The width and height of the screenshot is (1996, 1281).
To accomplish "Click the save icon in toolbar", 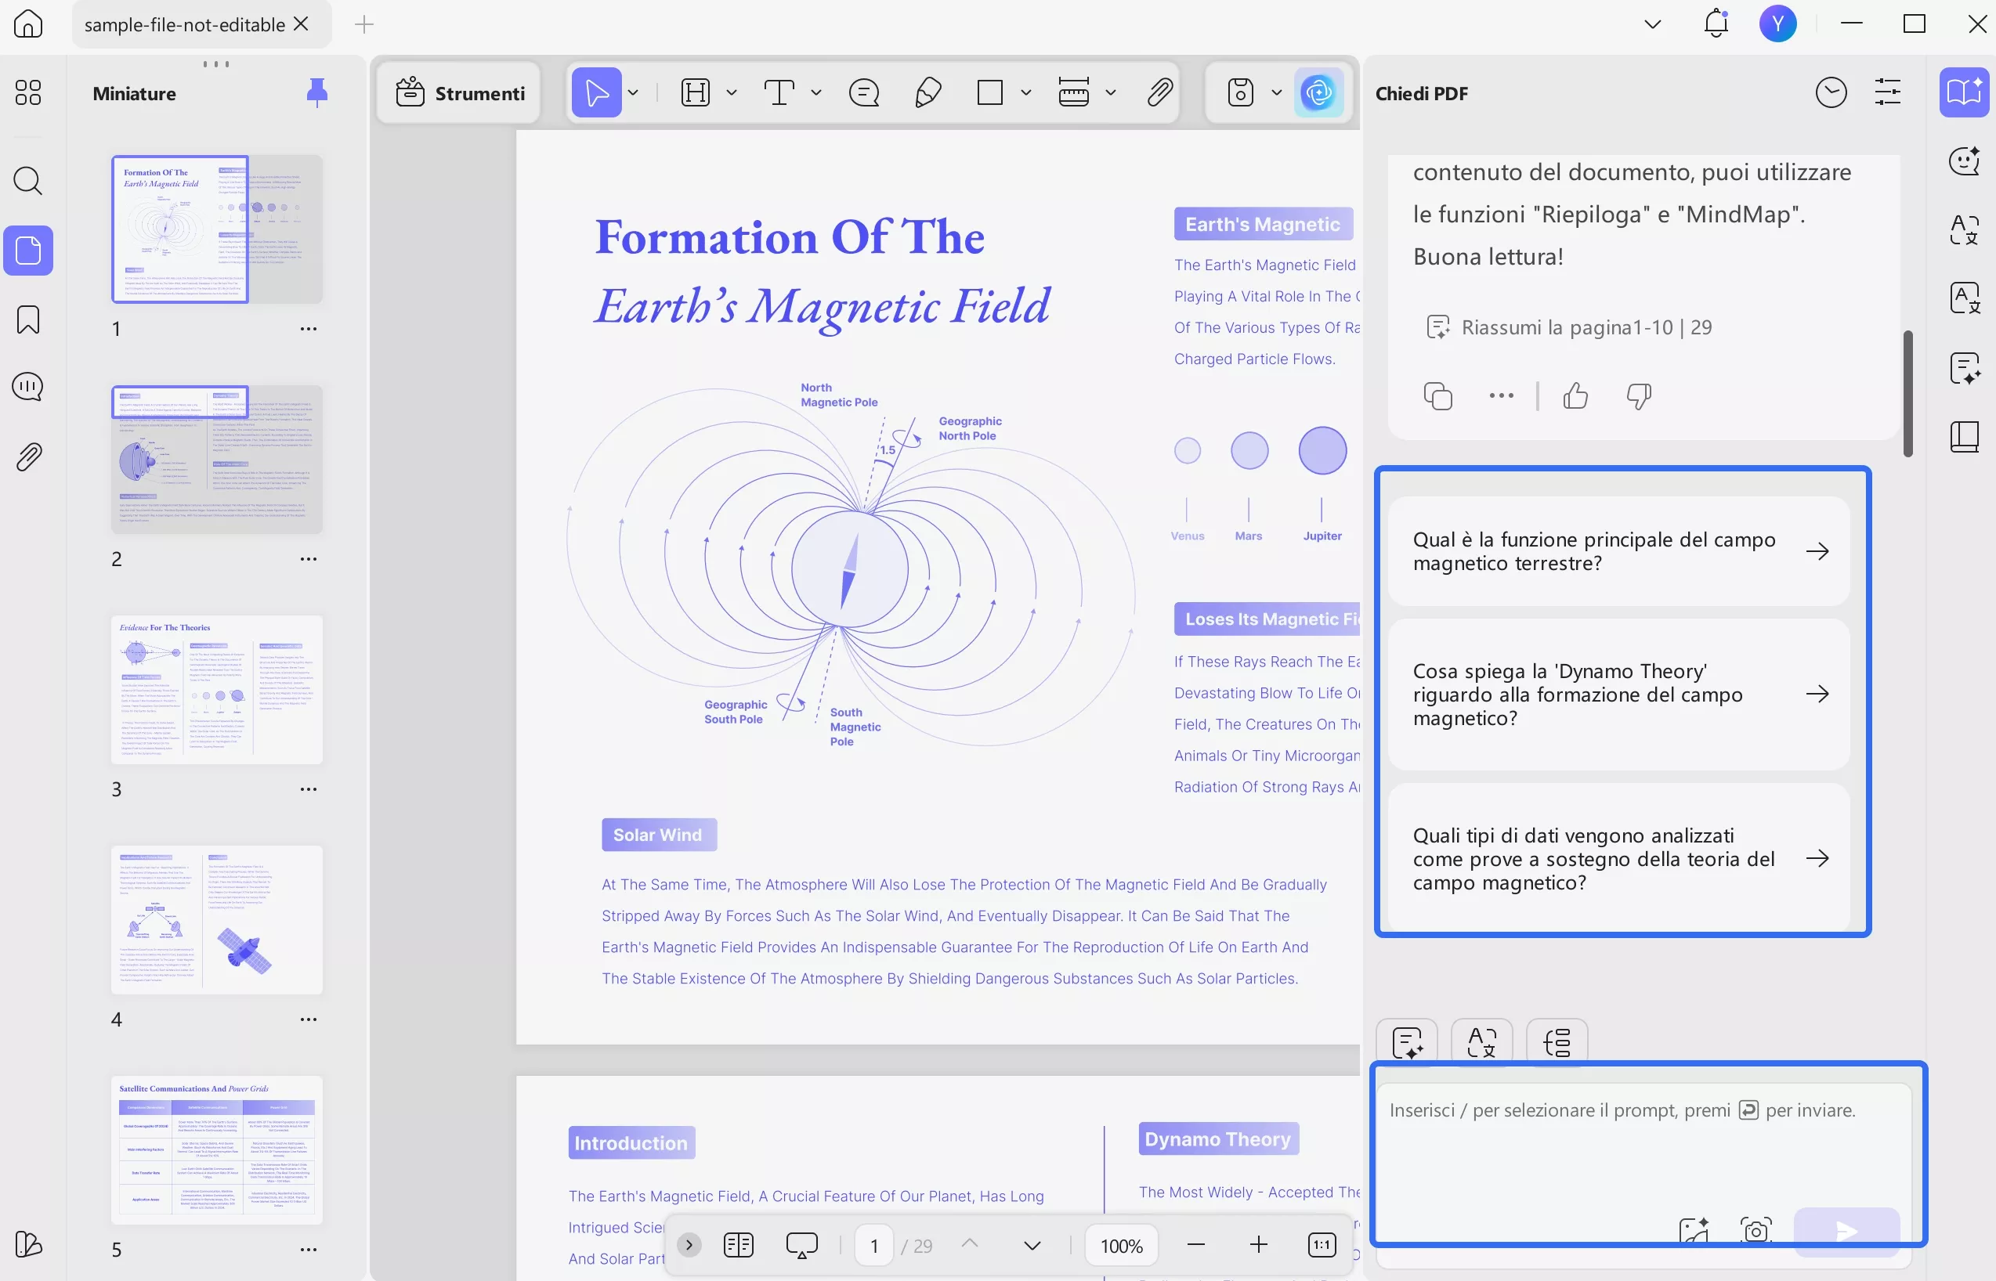I will coord(1240,92).
